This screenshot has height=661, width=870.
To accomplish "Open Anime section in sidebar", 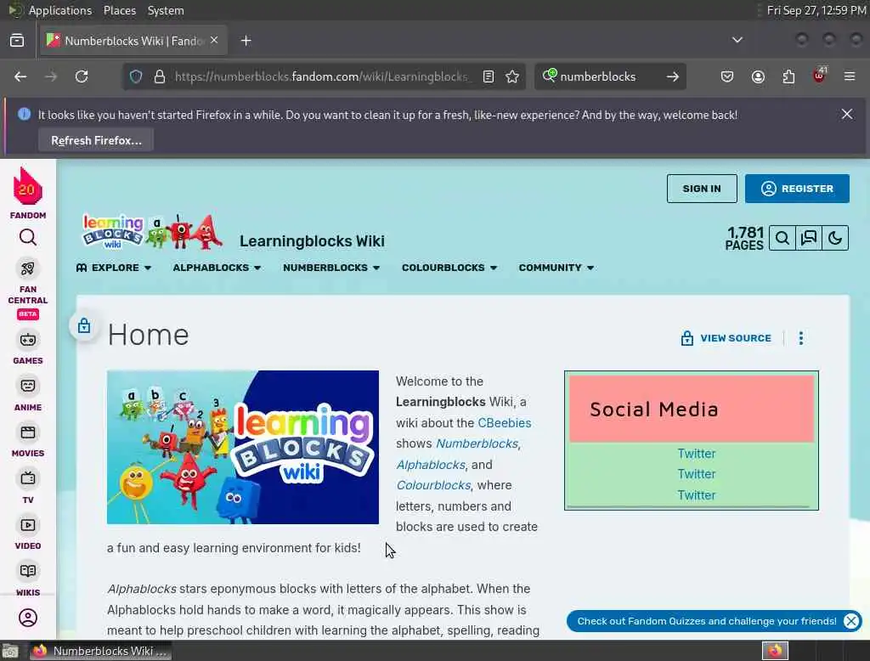I will (28, 394).
